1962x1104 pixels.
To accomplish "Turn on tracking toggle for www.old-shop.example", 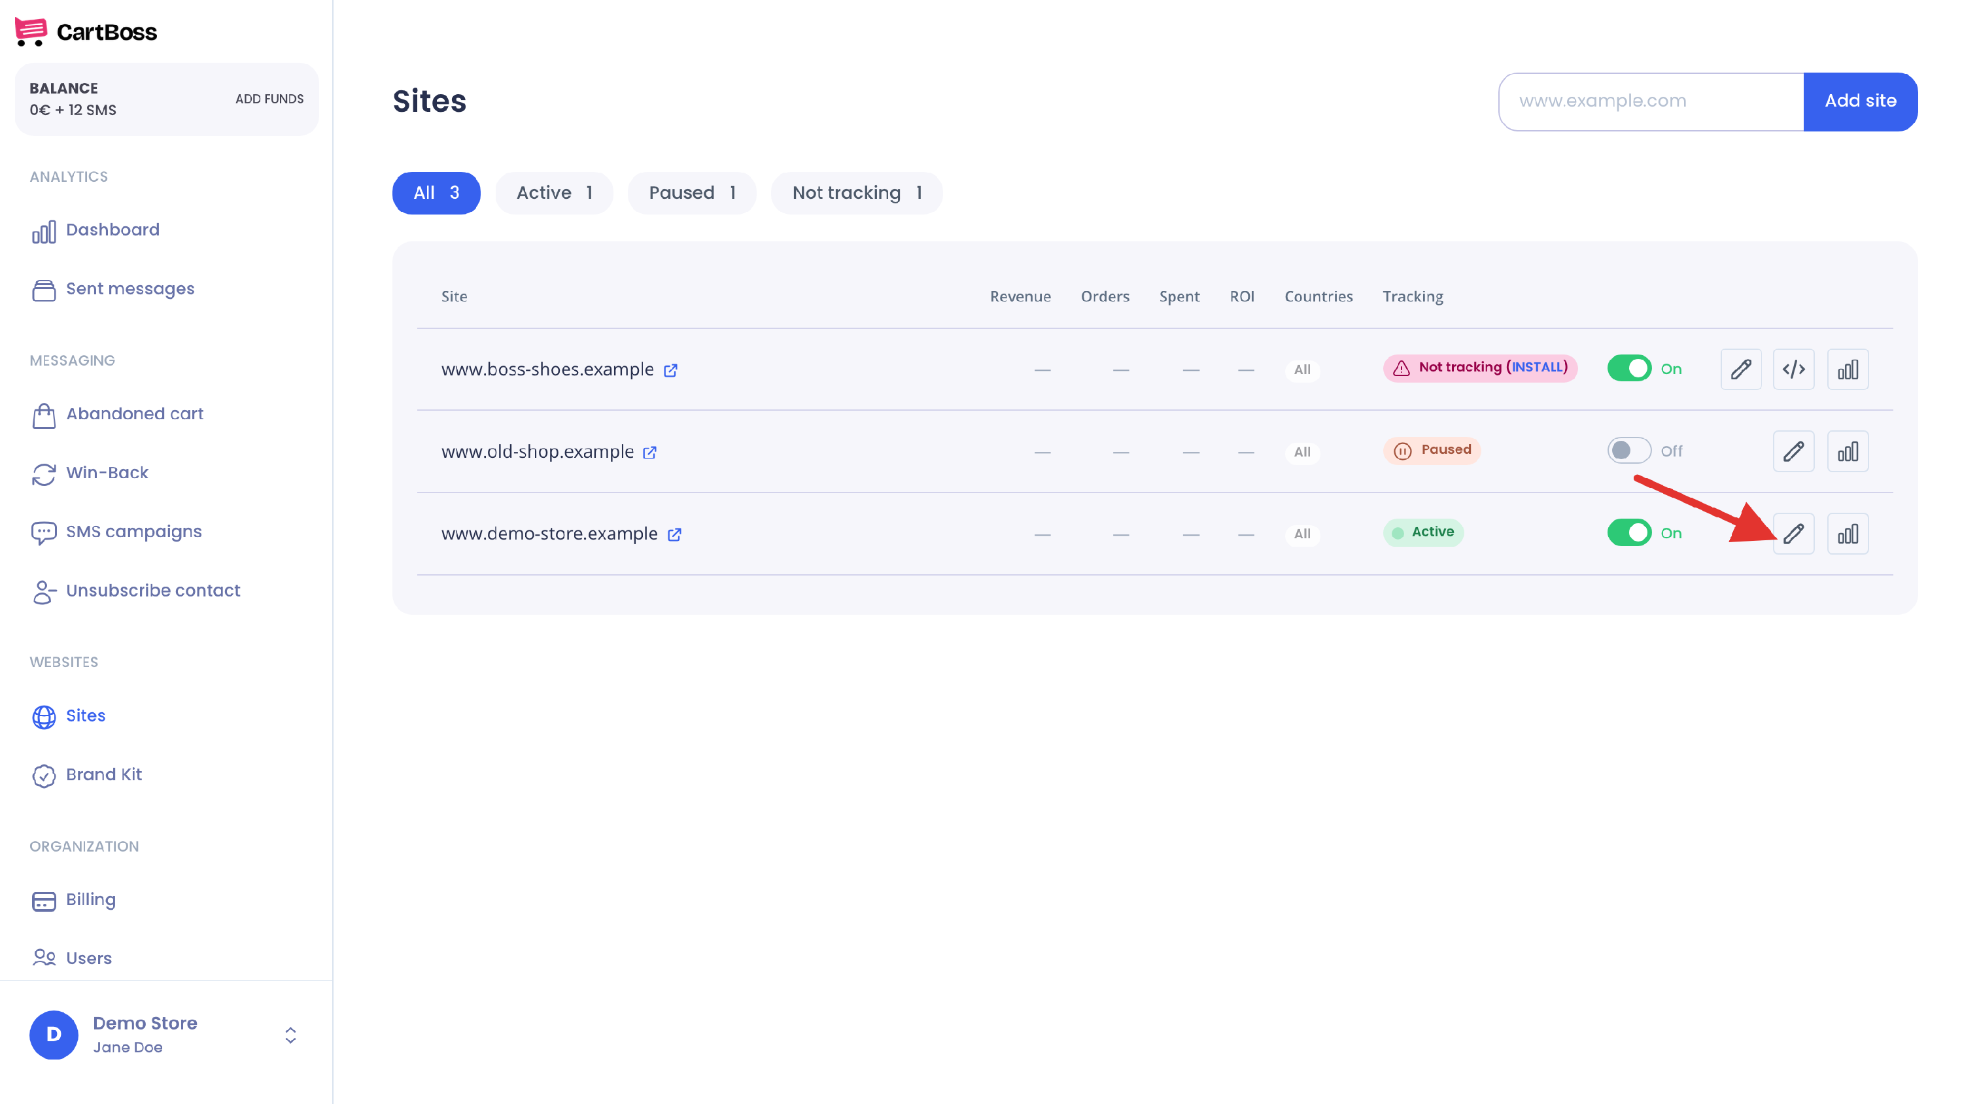I will coord(1629,451).
